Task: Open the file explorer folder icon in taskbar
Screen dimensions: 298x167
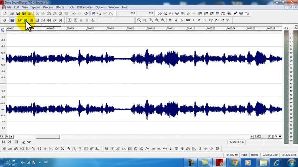Action: pyautogui.click(x=264, y=162)
